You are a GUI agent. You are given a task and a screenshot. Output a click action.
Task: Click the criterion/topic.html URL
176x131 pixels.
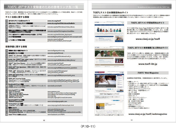(61, 105)
